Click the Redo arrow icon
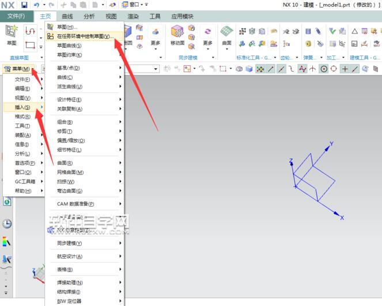 click(51, 5)
